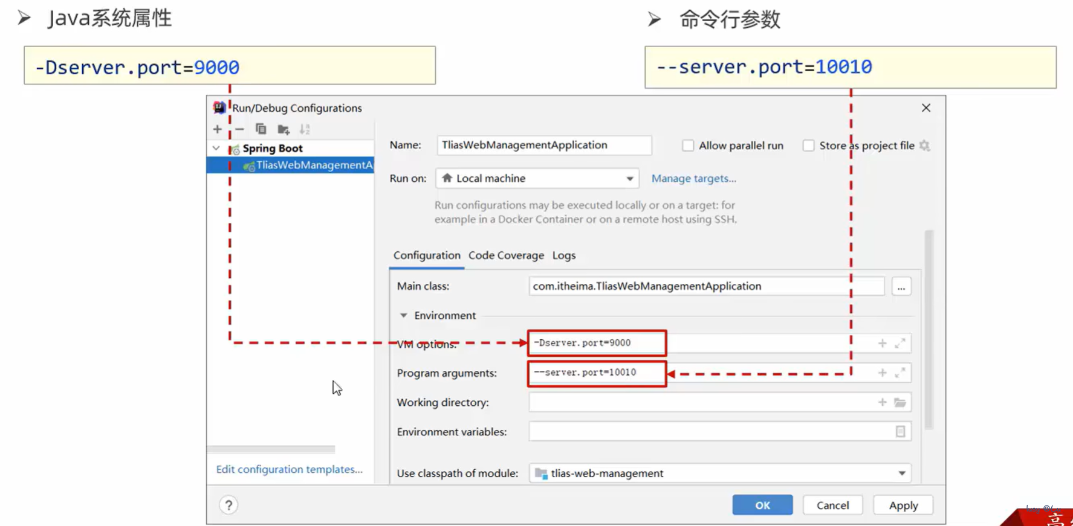Enable Allow parallel run checkbox
Image resolution: width=1073 pixels, height=526 pixels.
[x=688, y=146]
